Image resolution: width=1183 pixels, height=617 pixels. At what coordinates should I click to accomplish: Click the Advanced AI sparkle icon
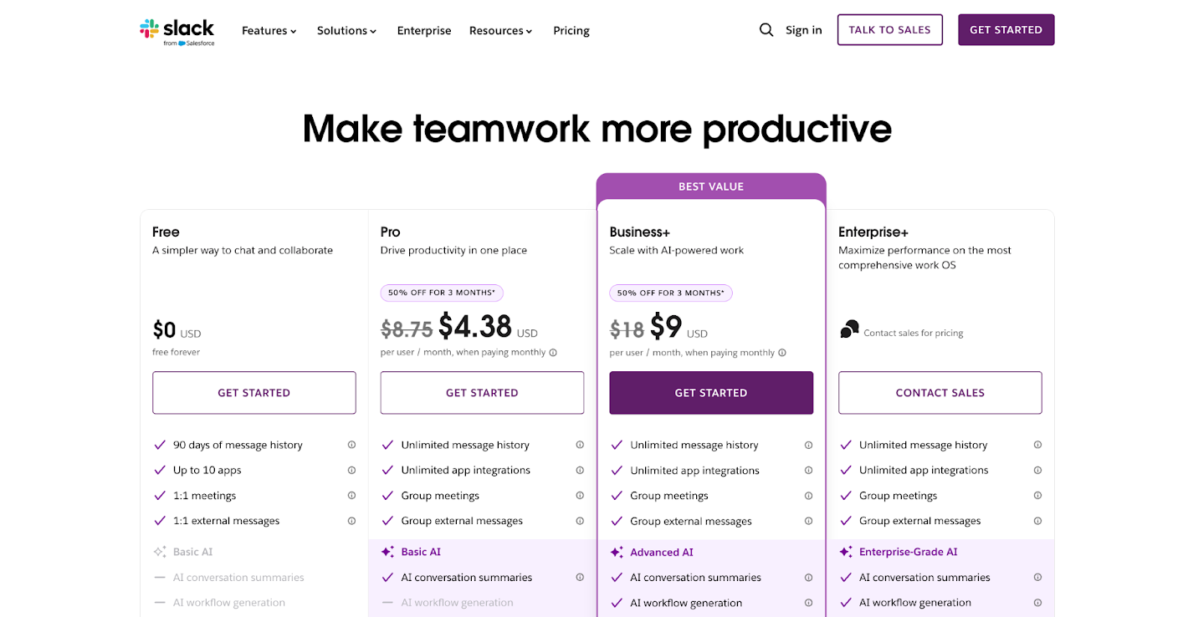click(617, 553)
